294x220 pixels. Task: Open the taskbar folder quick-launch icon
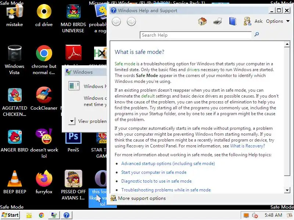29,216
